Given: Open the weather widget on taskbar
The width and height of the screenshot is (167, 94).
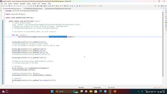Looking at the screenshot, I should [5, 91].
